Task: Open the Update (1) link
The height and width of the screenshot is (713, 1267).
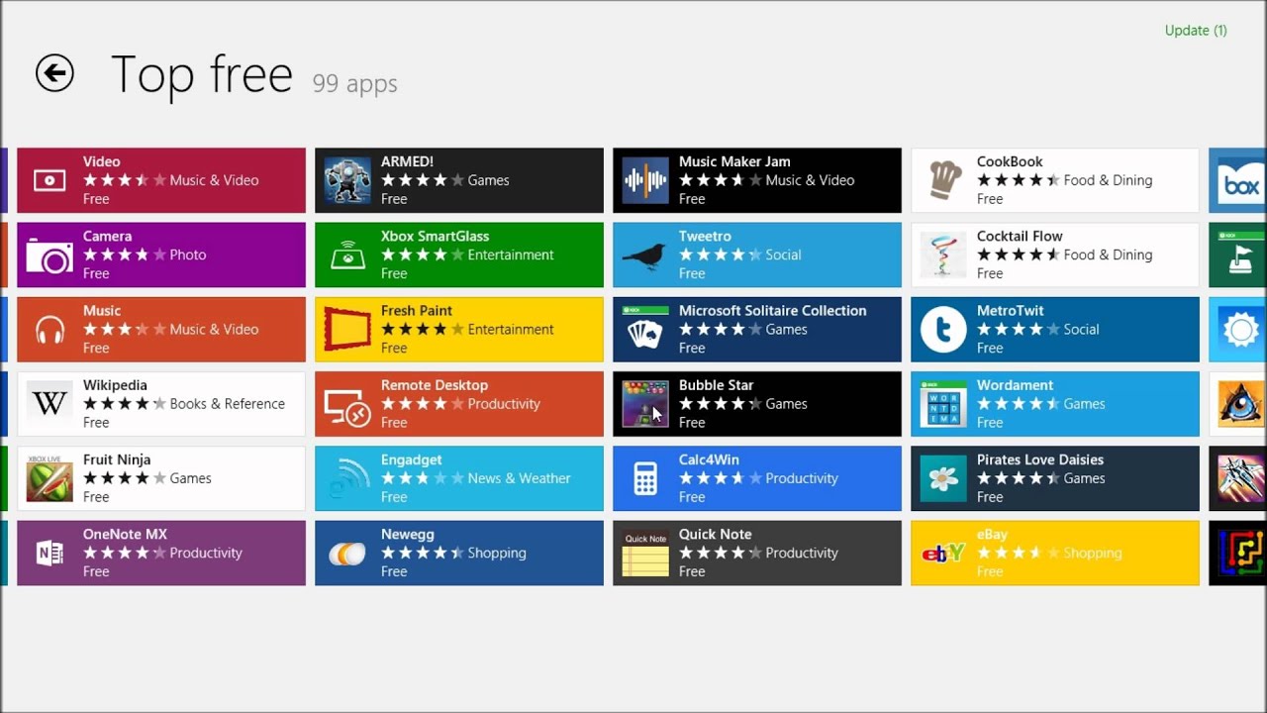Action: pyautogui.click(x=1196, y=31)
